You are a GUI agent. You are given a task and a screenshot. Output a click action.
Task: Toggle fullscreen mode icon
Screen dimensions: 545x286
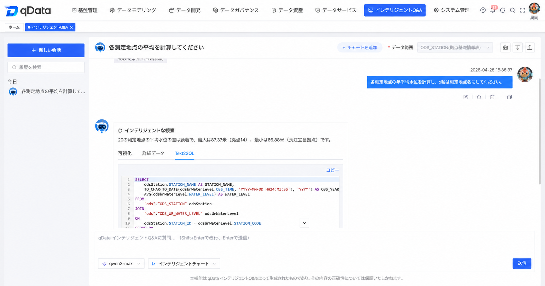[522, 10]
